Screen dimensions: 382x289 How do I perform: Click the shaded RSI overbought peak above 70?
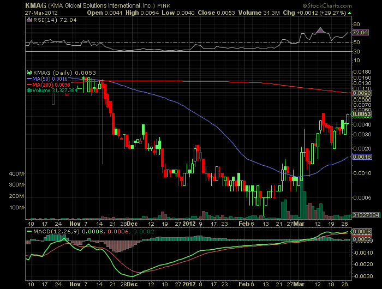321,31
